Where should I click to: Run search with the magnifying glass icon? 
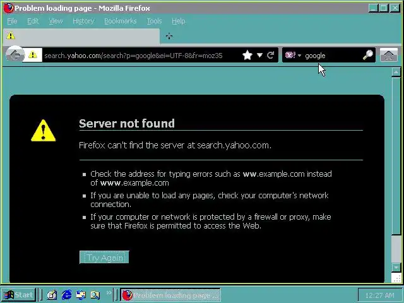pyautogui.click(x=368, y=55)
